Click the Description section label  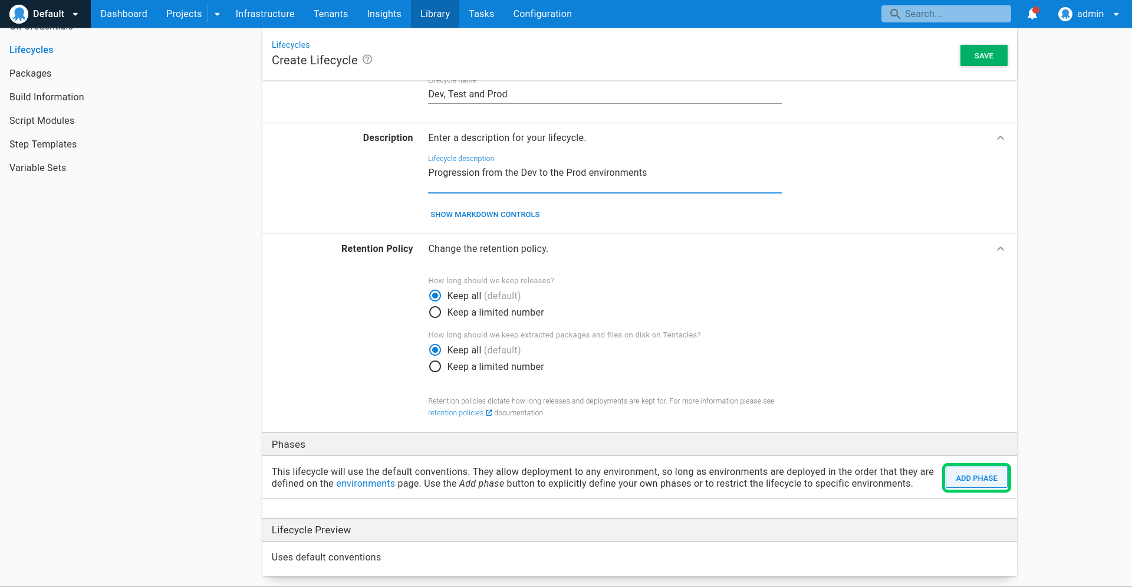(387, 137)
